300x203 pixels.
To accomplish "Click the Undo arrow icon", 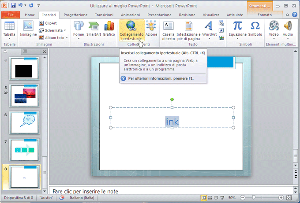I will (20, 5).
